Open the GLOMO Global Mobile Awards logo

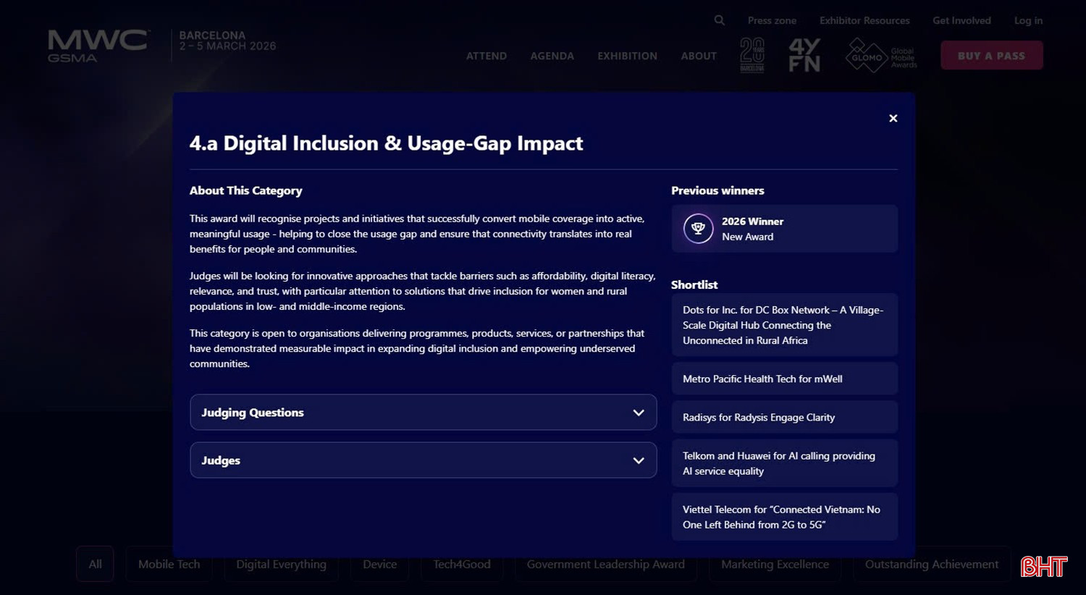coord(881,56)
